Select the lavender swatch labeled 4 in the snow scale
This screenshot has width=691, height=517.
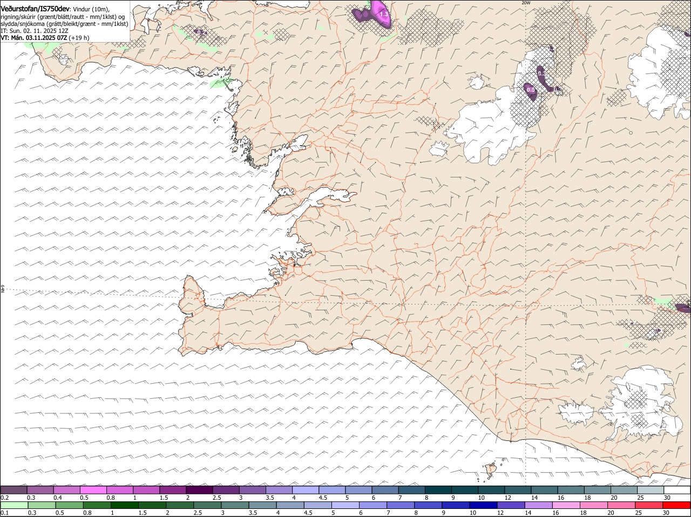point(305,489)
